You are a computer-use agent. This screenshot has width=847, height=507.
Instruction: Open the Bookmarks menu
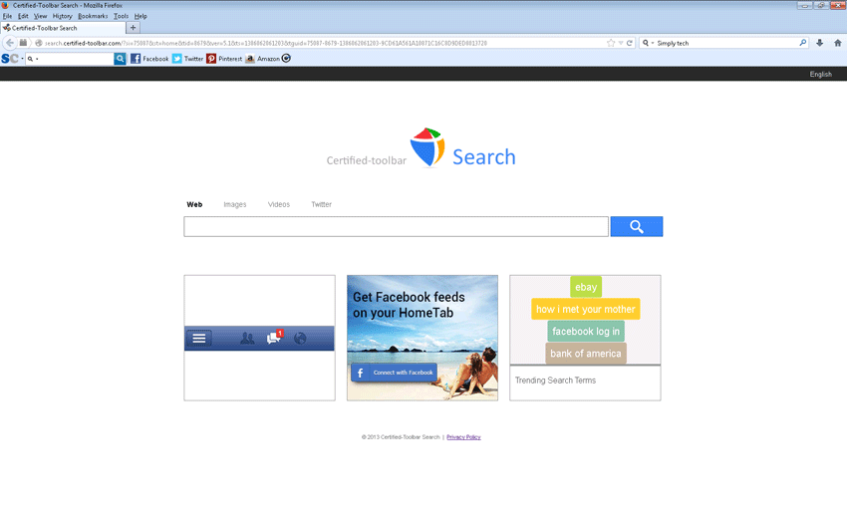click(x=93, y=16)
